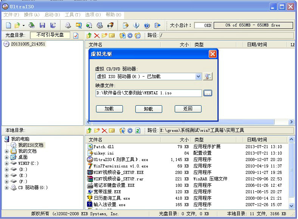This screenshot has height=219, width=298.
Task: Select file 宽带连接.EXE in local list
Action: pos(107,192)
